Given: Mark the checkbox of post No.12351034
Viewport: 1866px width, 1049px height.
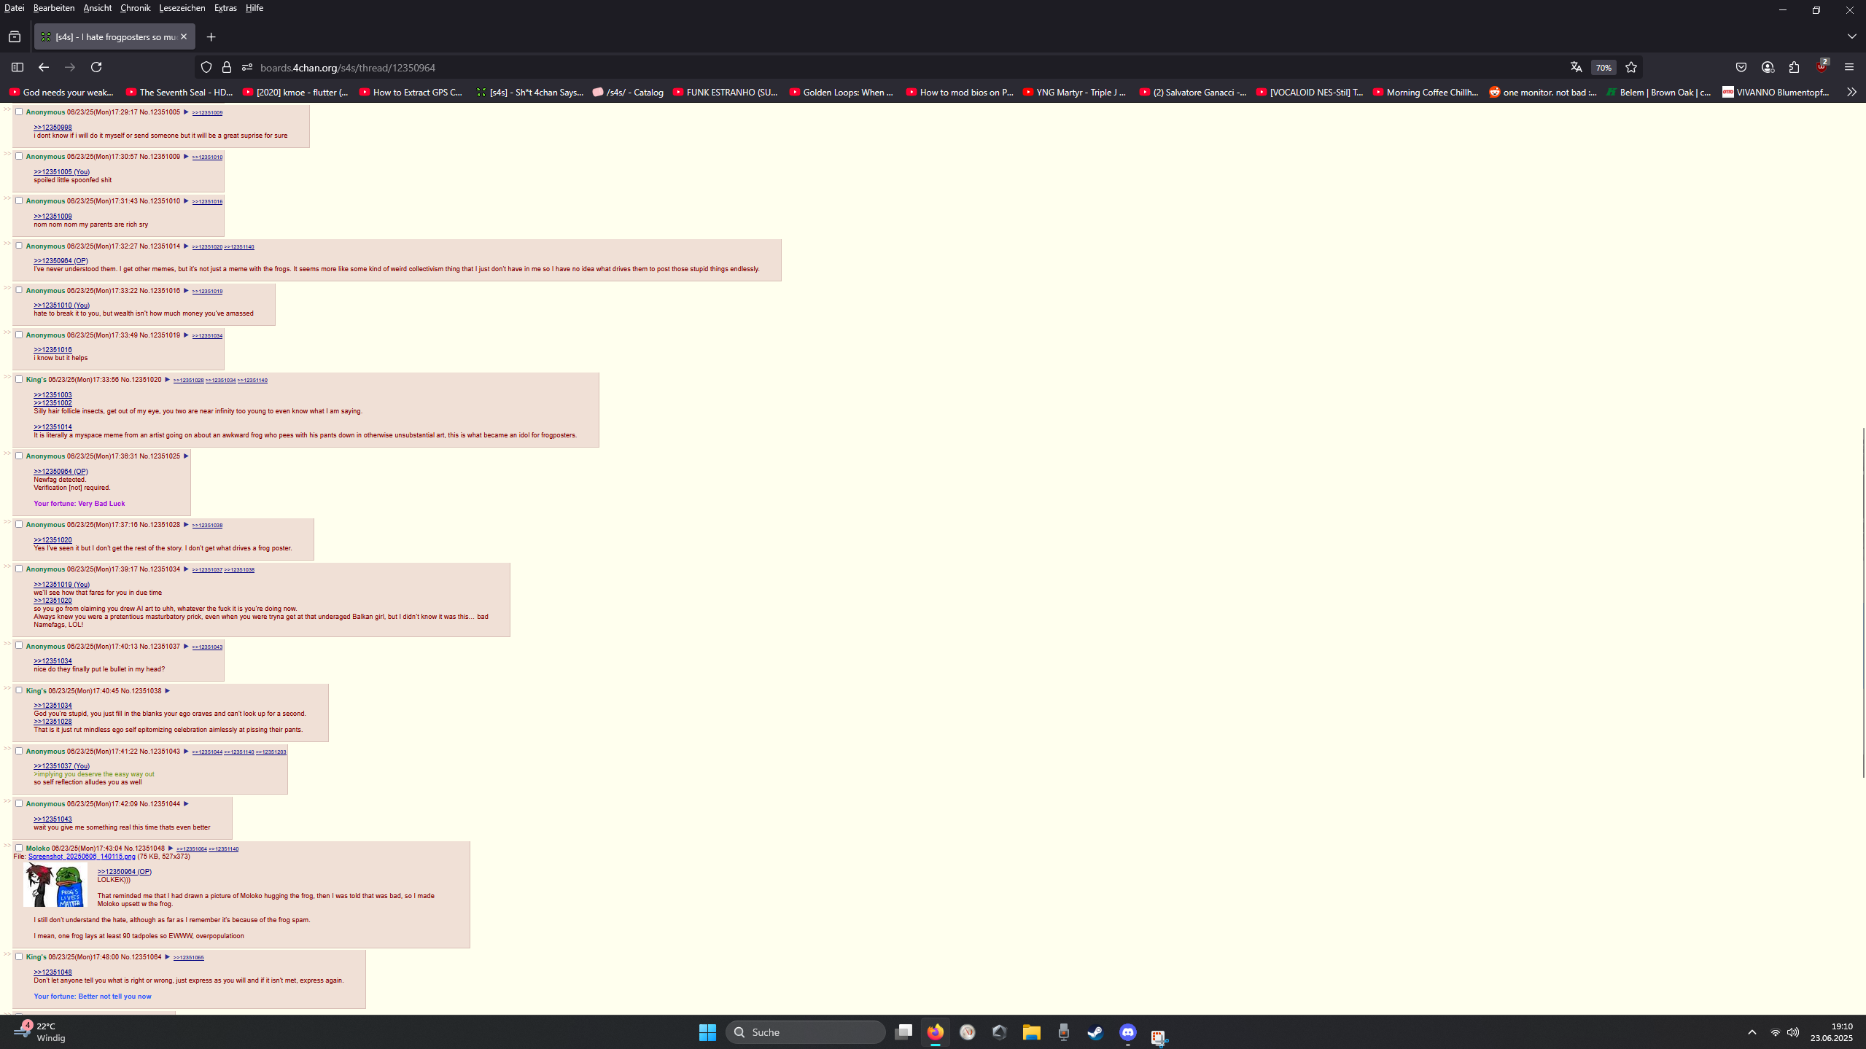Looking at the screenshot, I should tap(19, 569).
